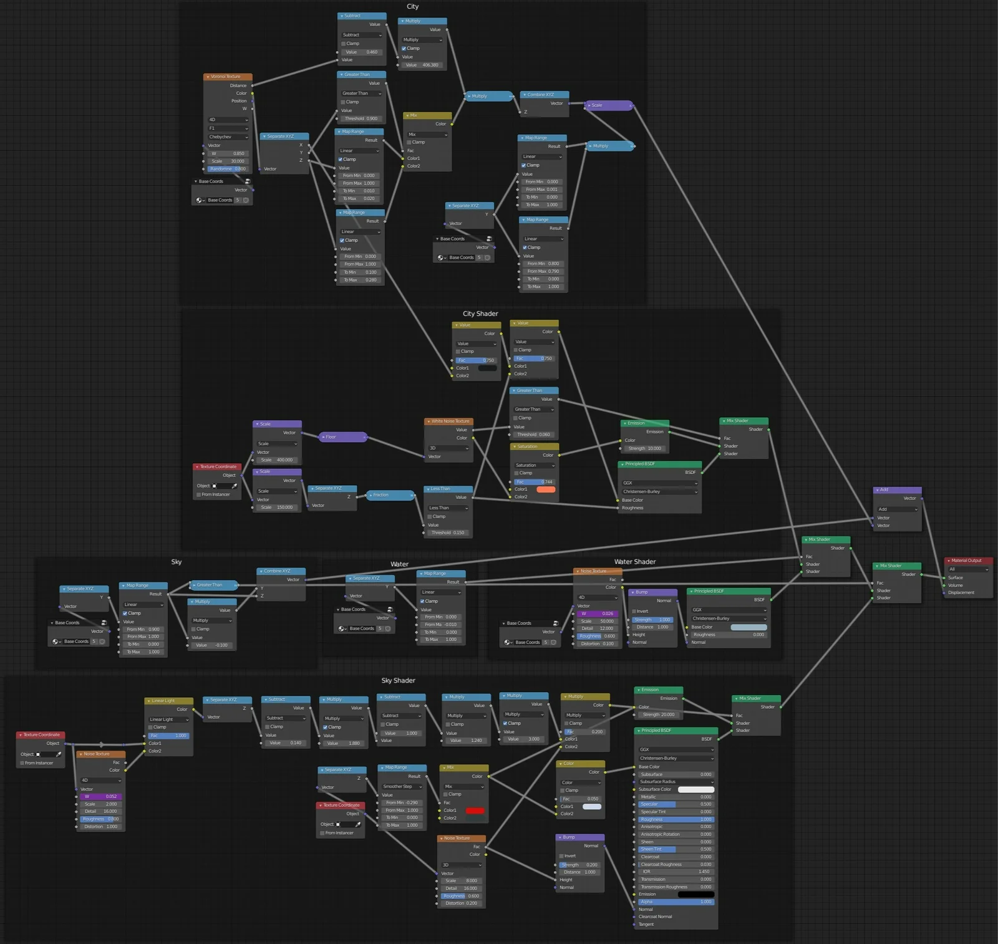Click the node-tree icon in the Base Coords node header
This screenshot has width=998, height=944.
click(248, 181)
